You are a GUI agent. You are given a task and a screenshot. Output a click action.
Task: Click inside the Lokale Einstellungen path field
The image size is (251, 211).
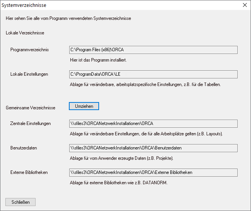tap(153, 75)
